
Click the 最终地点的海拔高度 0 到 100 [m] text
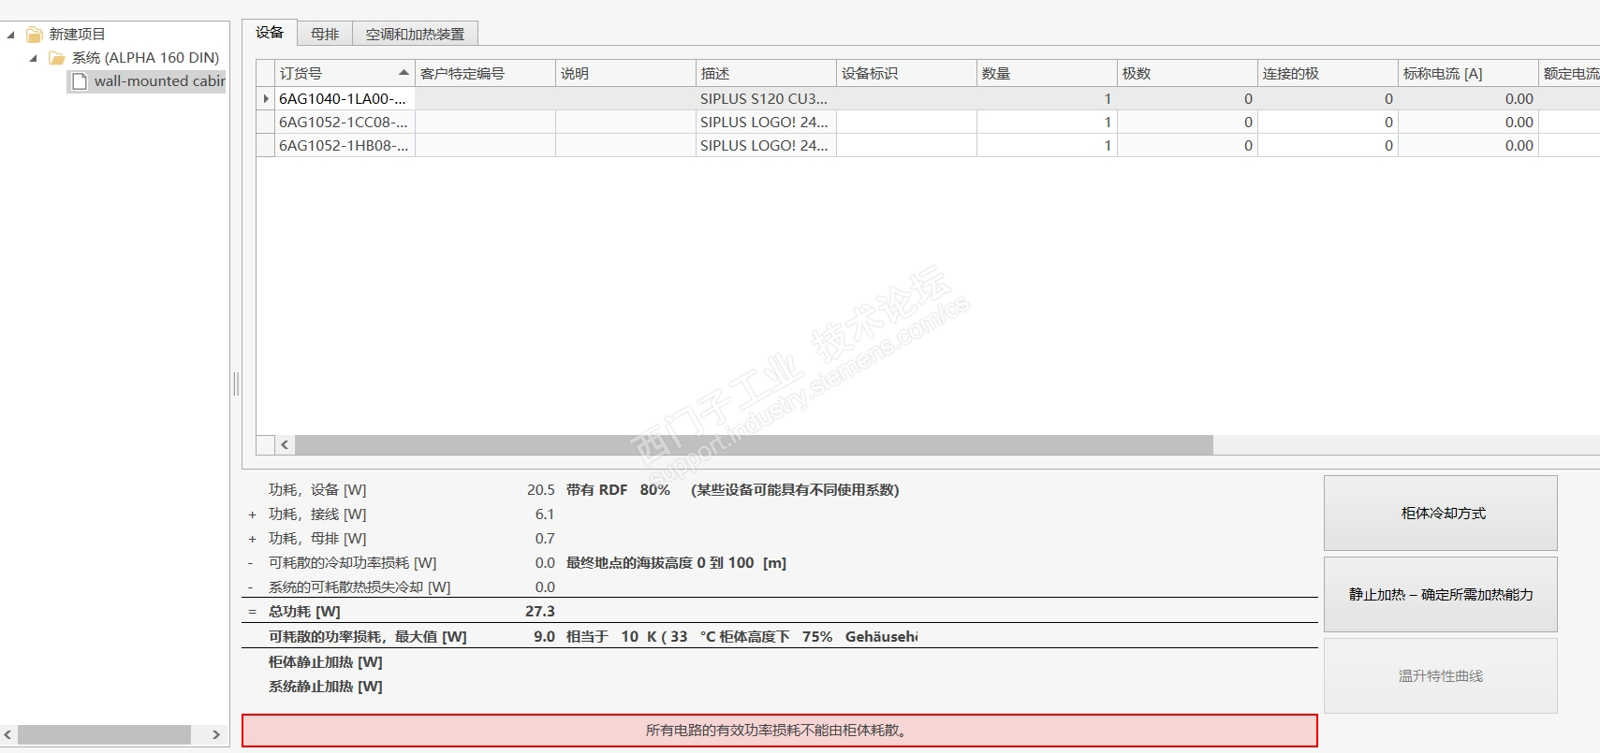pyautogui.click(x=676, y=562)
